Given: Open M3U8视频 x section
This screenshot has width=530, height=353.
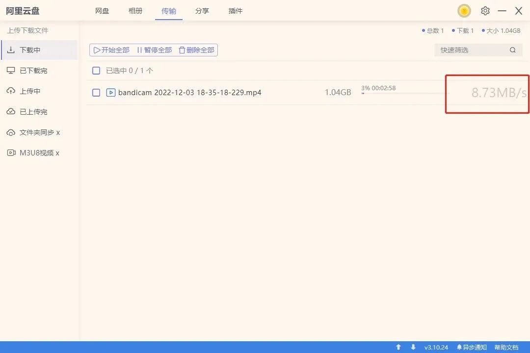Looking at the screenshot, I should pyautogui.click(x=39, y=153).
